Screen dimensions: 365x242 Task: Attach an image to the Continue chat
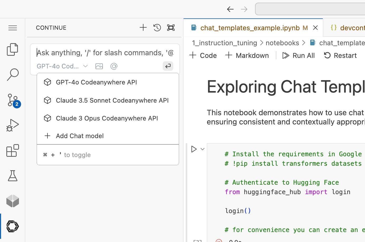99,66
